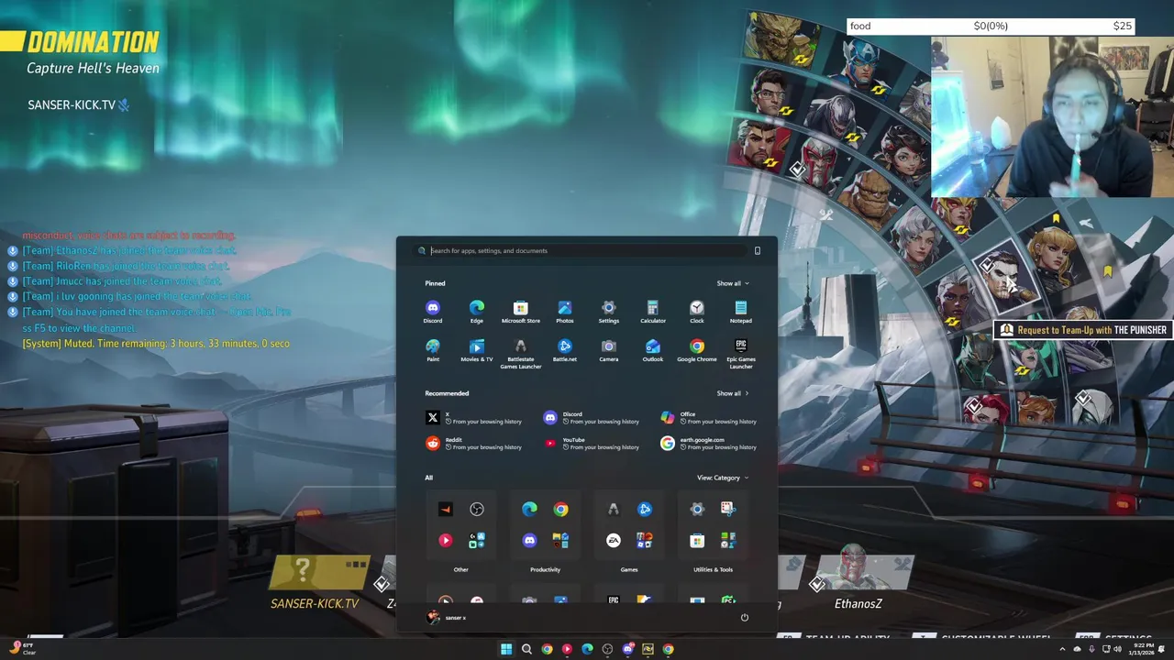Show hidden icons via the tray chevron

click(1063, 649)
